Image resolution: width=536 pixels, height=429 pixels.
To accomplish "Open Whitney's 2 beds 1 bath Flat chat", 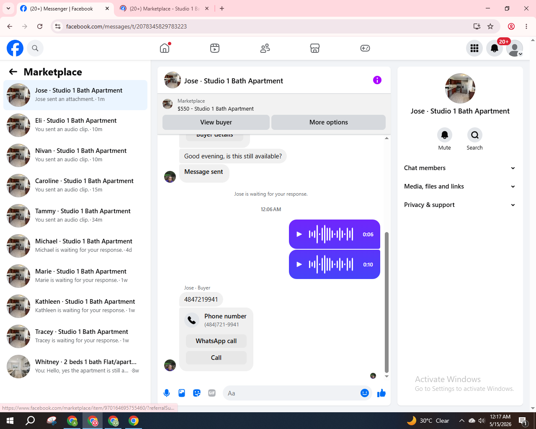I will coord(75,367).
